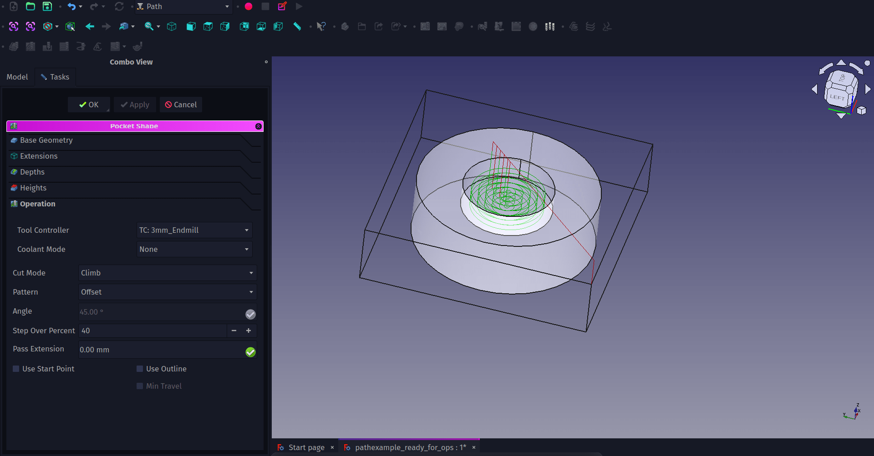Cancel the Pocket Shape task
The height and width of the screenshot is (456, 874).
click(x=181, y=105)
